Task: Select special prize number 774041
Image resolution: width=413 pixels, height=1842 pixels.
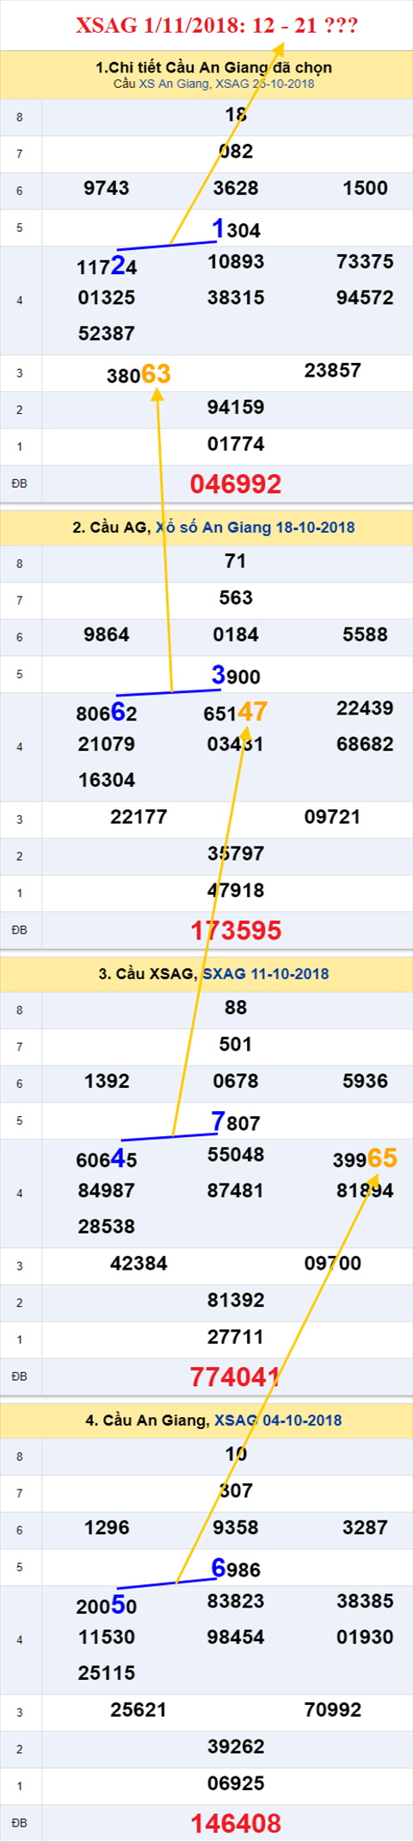Action: click(236, 1377)
